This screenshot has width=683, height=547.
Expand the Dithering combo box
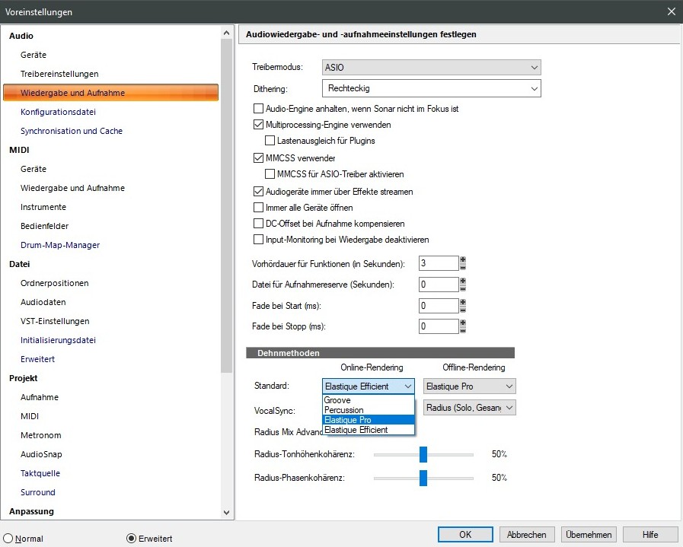pos(431,89)
